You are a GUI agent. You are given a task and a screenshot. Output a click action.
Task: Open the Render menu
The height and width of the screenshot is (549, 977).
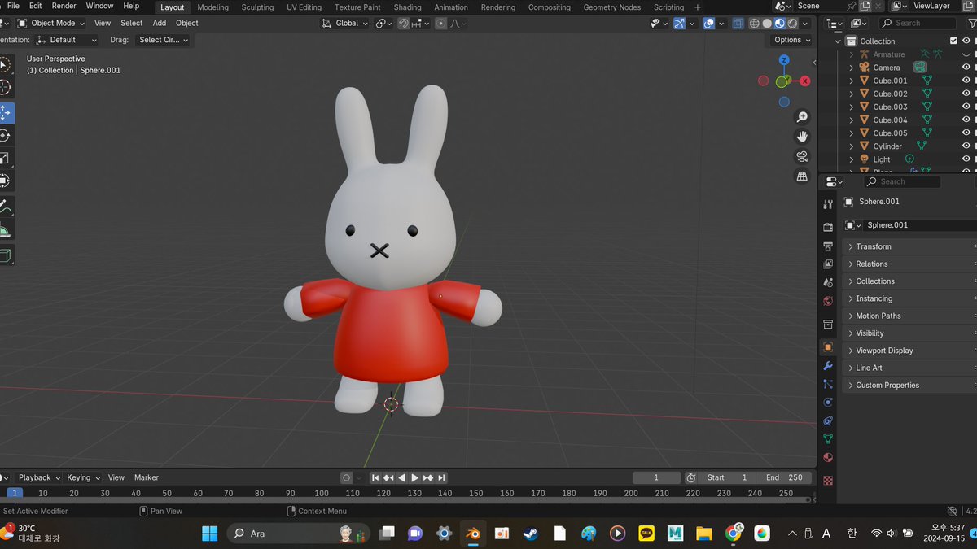(x=64, y=6)
